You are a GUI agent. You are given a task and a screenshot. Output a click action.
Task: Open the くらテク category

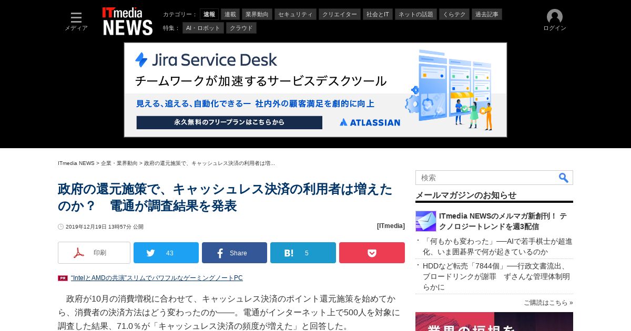[x=454, y=14]
